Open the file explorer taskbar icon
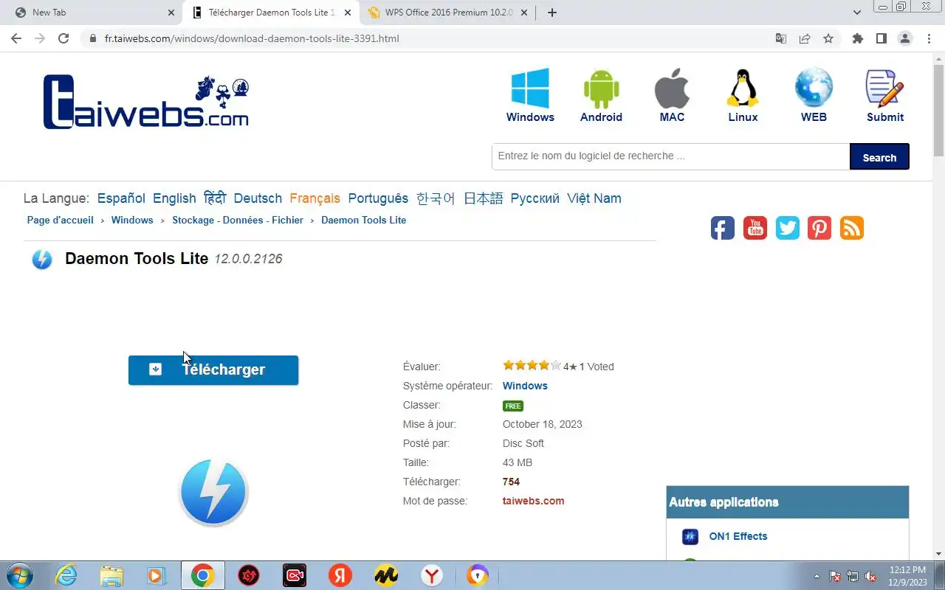Viewport: 945px width, 590px height. 111,575
